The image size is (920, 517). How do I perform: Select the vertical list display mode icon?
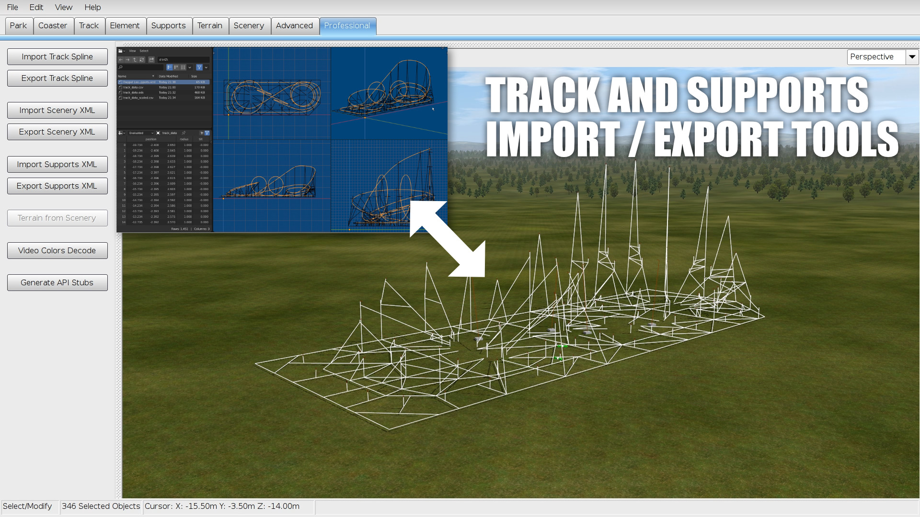tap(170, 67)
